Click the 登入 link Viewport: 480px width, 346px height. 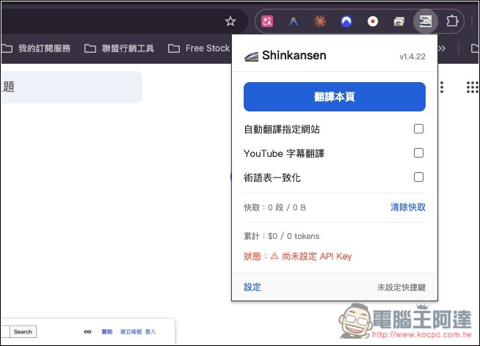click(x=150, y=331)
